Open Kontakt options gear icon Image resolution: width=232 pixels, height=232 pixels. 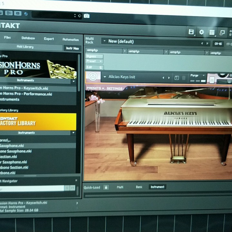(x=201, y=32)
